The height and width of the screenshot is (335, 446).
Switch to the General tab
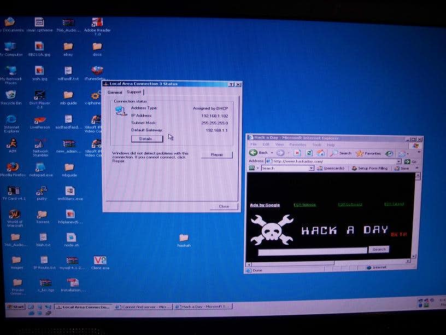[115, 93]
